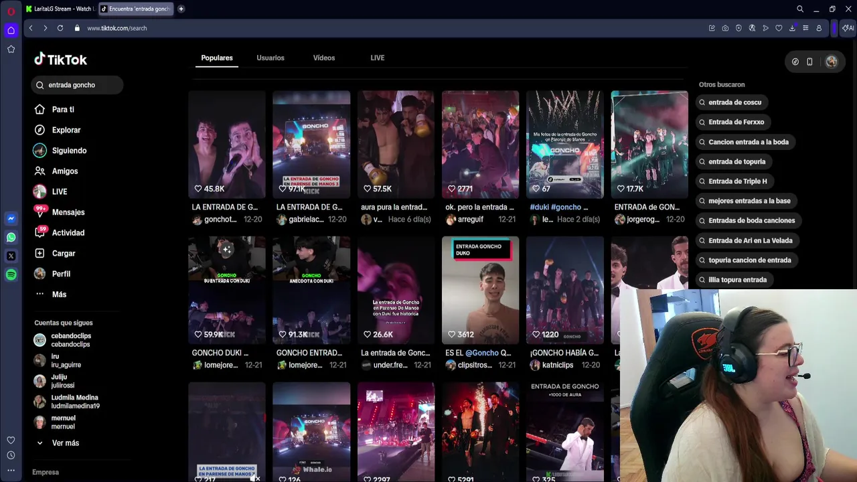Switch to the Videos tab
Image resolution: width=857 pixels, height=482 pixels.
click(324, 58)
